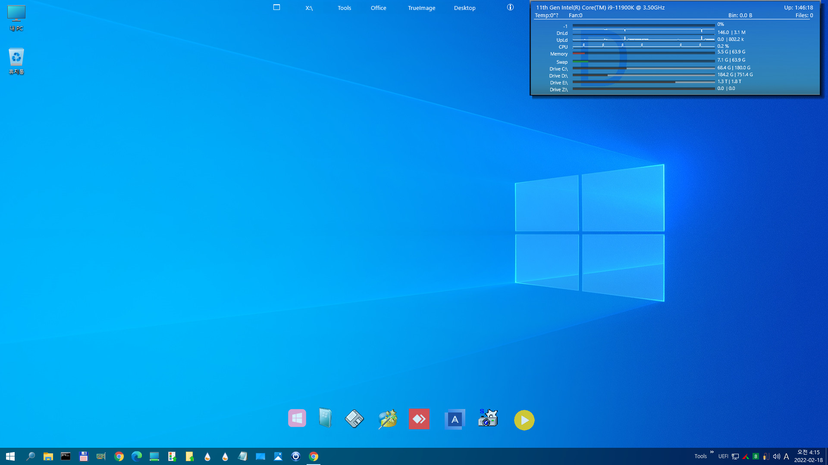Open the Desktop menu in top bar
This screenshot has width=828, height=465.
tap(465, 8)
